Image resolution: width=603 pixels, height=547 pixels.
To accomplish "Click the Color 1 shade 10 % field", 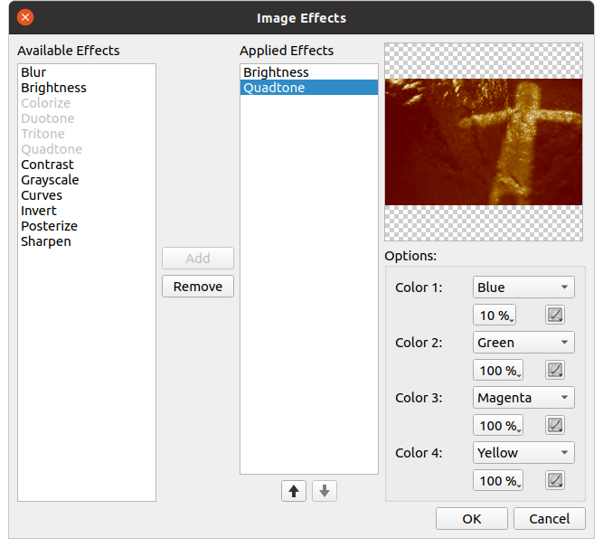I will click(x=495, y=316).
